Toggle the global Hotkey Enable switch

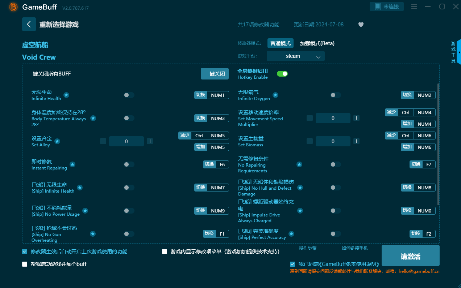(282, 74)
